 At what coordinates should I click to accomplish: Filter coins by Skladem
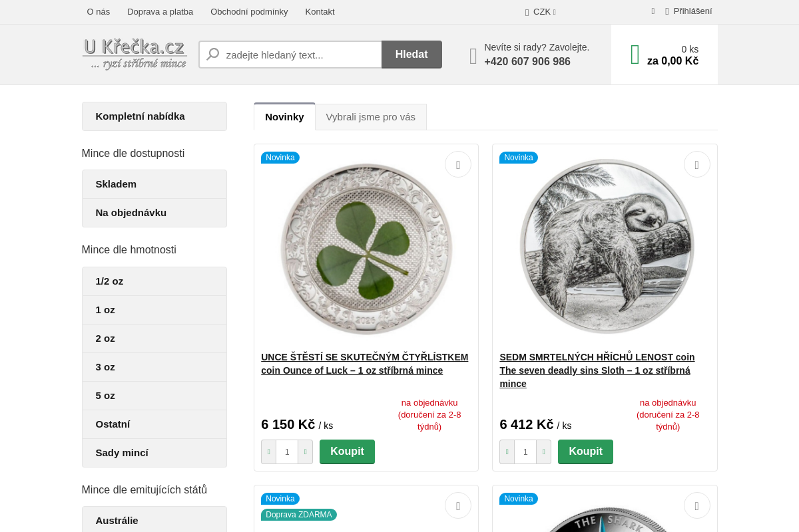click(154, 184)
